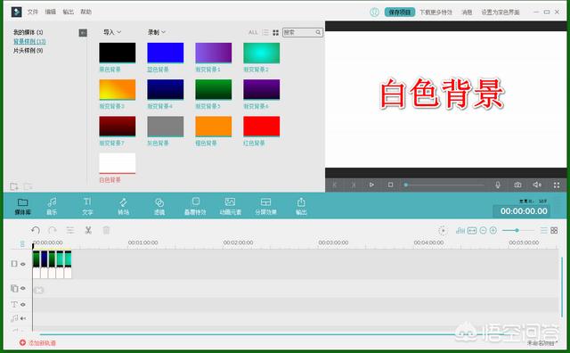Switch to the 文字 text tab
570x353 pixels.
[87, 206]
